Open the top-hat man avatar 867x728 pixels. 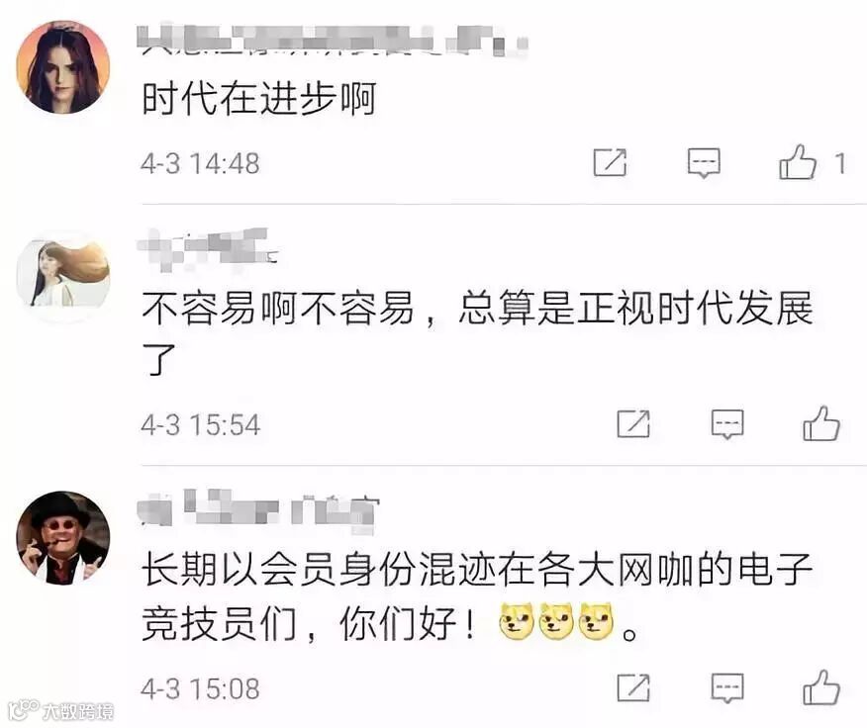(x=63, y=538)
